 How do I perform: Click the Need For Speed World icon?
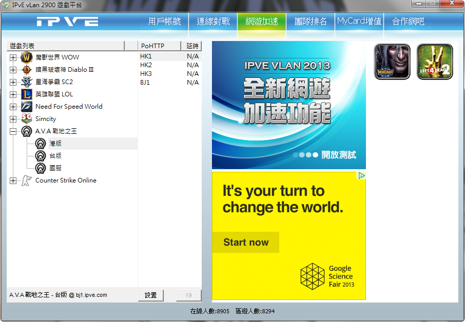coord(26,107)
